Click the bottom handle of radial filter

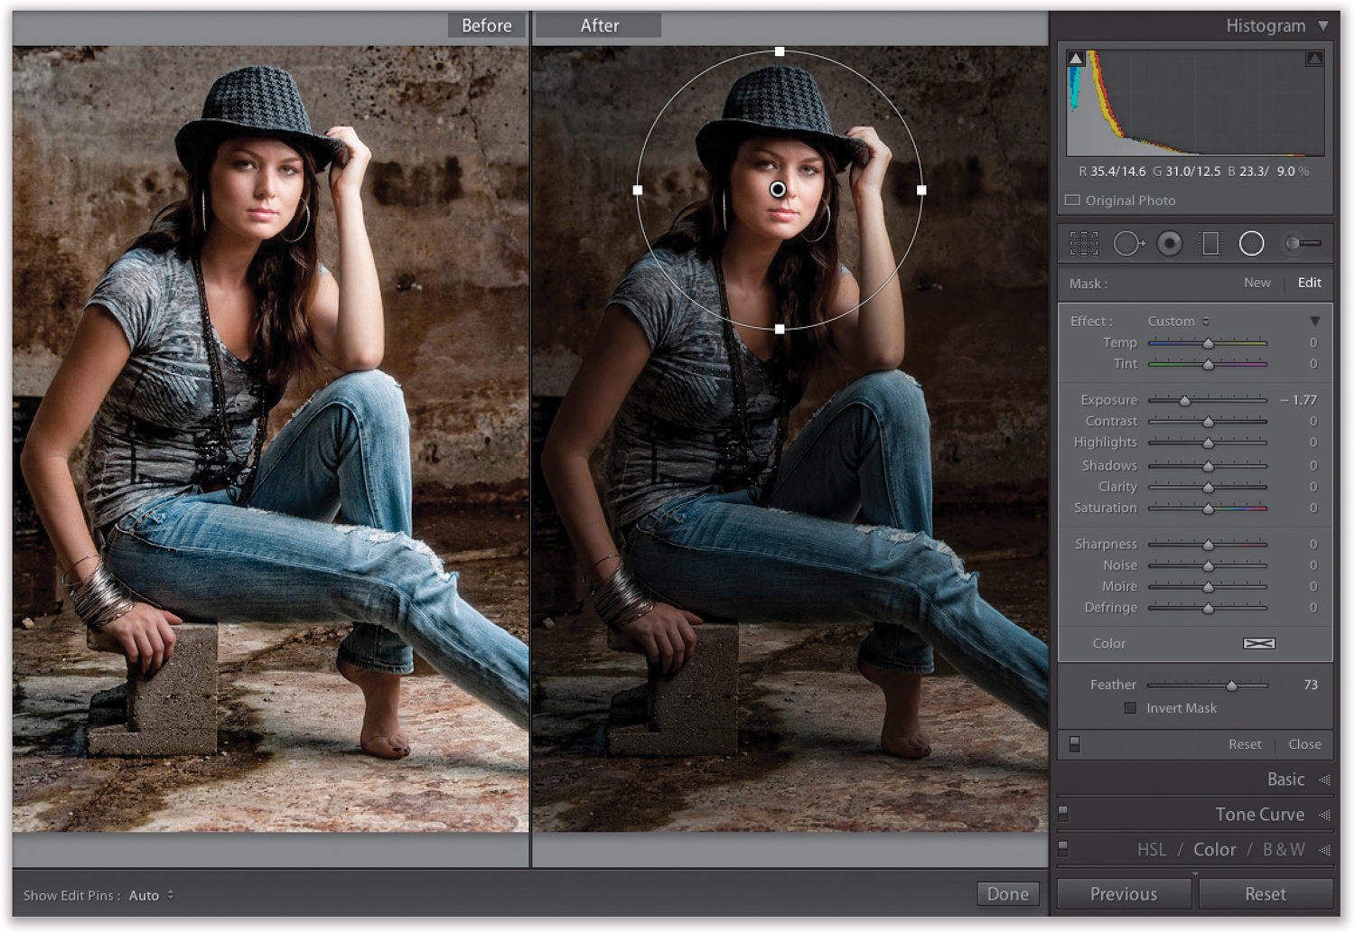(x=780, y=329)
